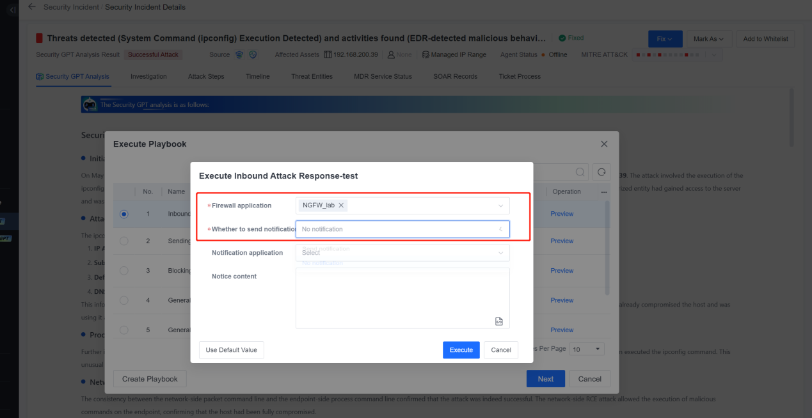Click the MITRE ATT&CK colored indicator bar
Viewport: 812px width, 418px height.
[668, 55]
